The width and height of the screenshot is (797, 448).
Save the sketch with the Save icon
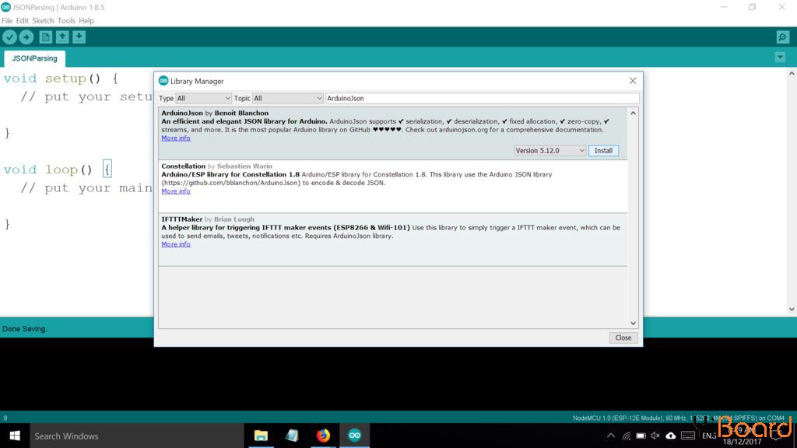coord(79,37)
